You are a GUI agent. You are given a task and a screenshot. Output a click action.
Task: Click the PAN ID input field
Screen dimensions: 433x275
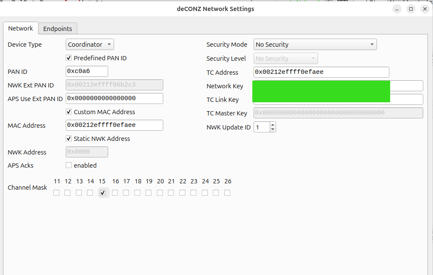87,71
